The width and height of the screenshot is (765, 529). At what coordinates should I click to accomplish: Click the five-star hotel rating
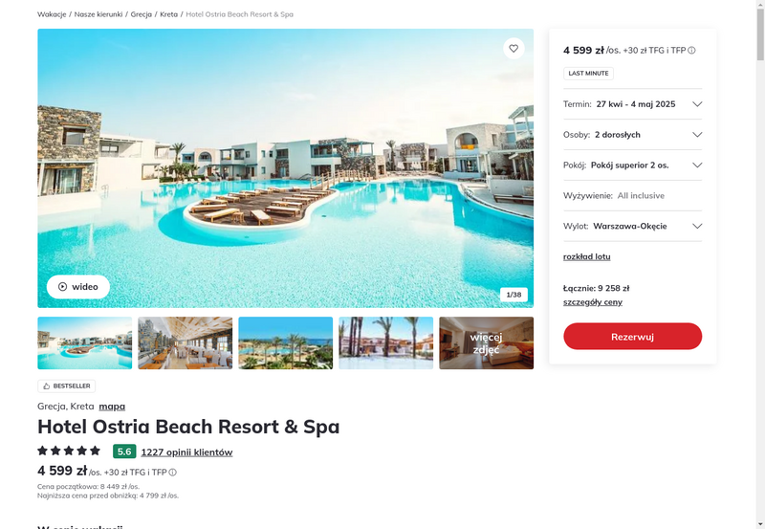pyautogui.click(x=69, y=451)
